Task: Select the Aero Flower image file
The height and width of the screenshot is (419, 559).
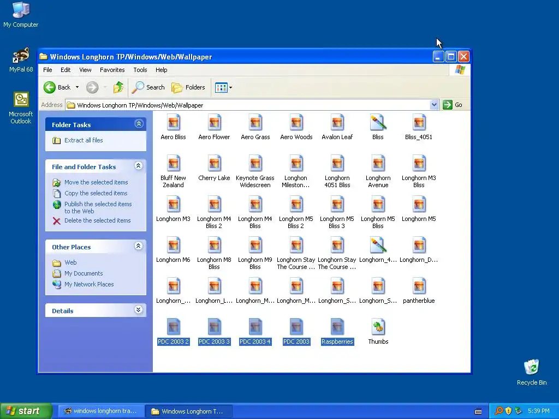Action: click(x=214, y=127)
